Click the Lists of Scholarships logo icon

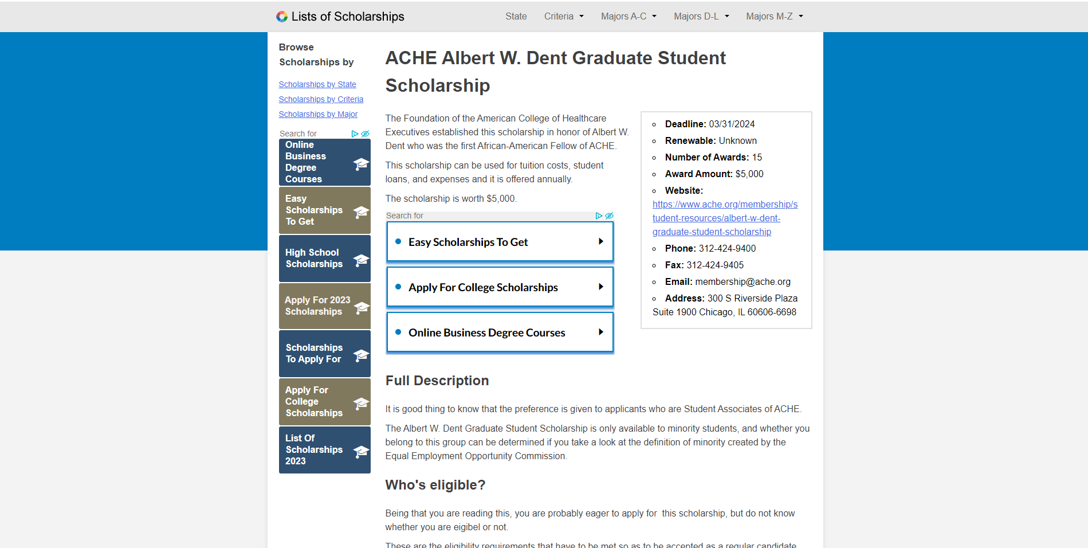tap(282, 17)
